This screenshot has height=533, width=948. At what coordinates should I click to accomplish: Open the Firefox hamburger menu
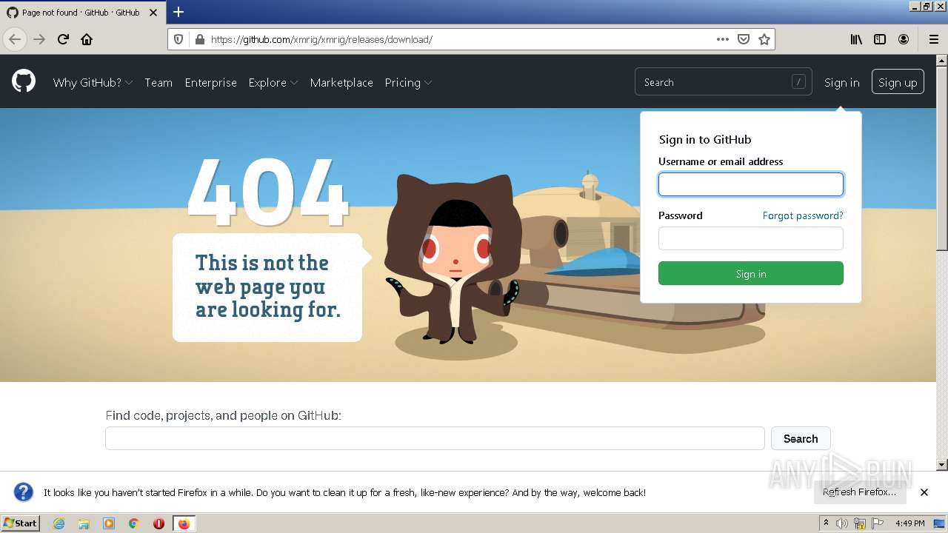click(933, 39)
